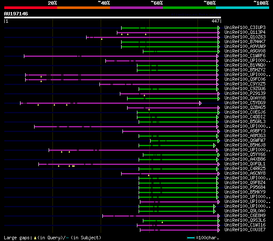Click on UniRef100_Q6WFW7 text
The image size is (273, 241).
tap(245, 141)
